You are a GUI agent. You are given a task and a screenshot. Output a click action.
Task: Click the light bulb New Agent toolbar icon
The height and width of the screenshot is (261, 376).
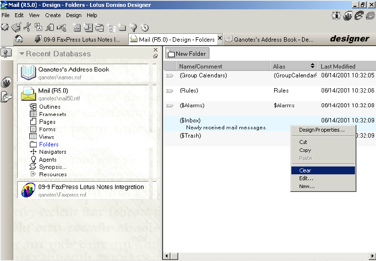(133, 27)
